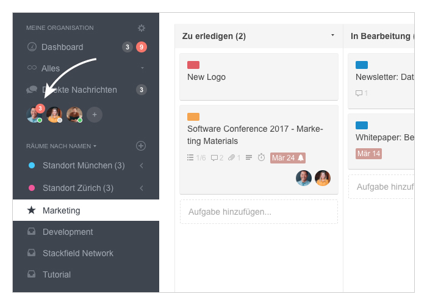Viewport: 427px width, 305px height.
Task: Click the Aufgabe hinzufügen field under Zu erledigen
Action: 259,212
